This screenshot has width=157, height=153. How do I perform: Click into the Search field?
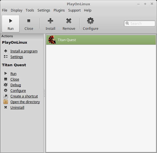click(x=140, y=23)
